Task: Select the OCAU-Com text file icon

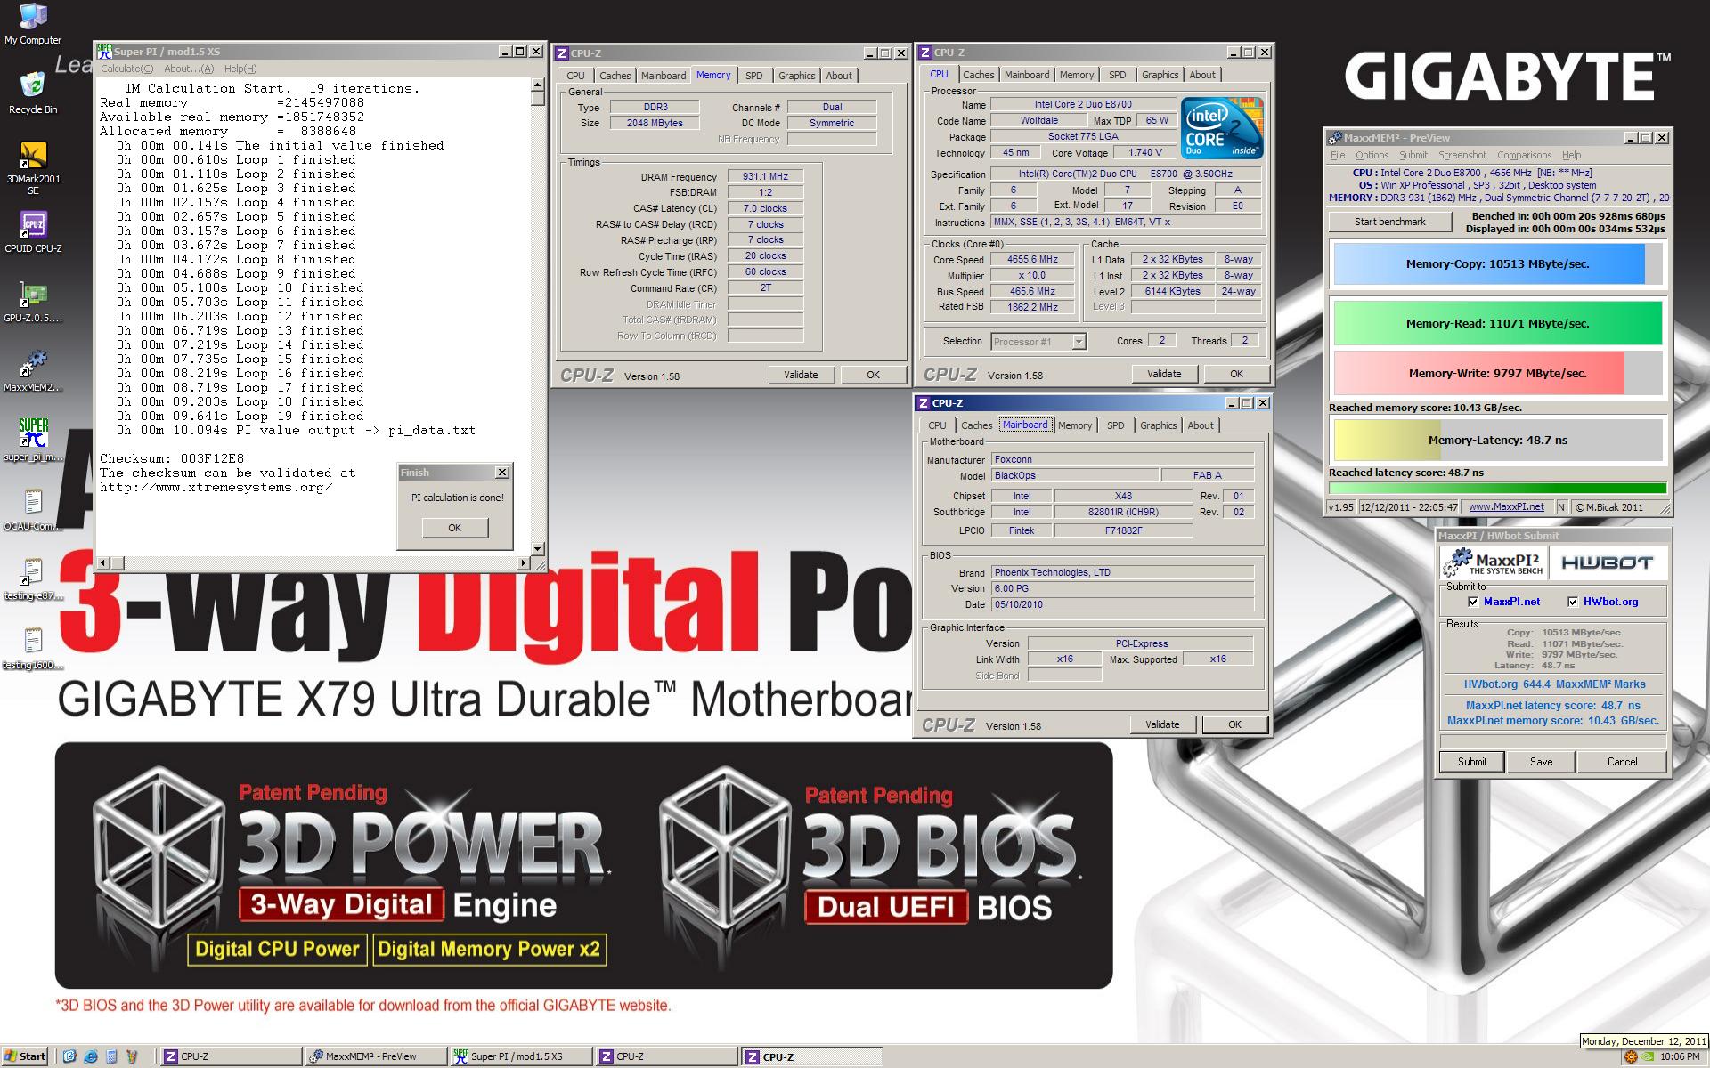Action: (33, 510)
